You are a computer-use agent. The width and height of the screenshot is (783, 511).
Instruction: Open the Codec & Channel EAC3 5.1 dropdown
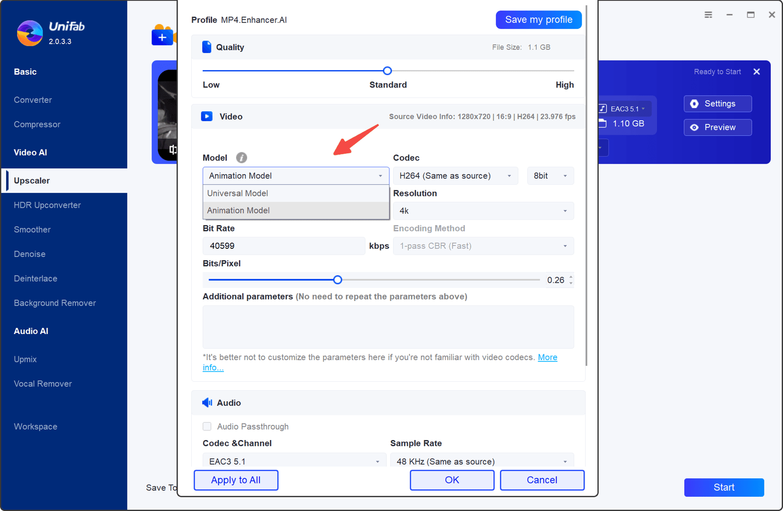pos(294,461)
